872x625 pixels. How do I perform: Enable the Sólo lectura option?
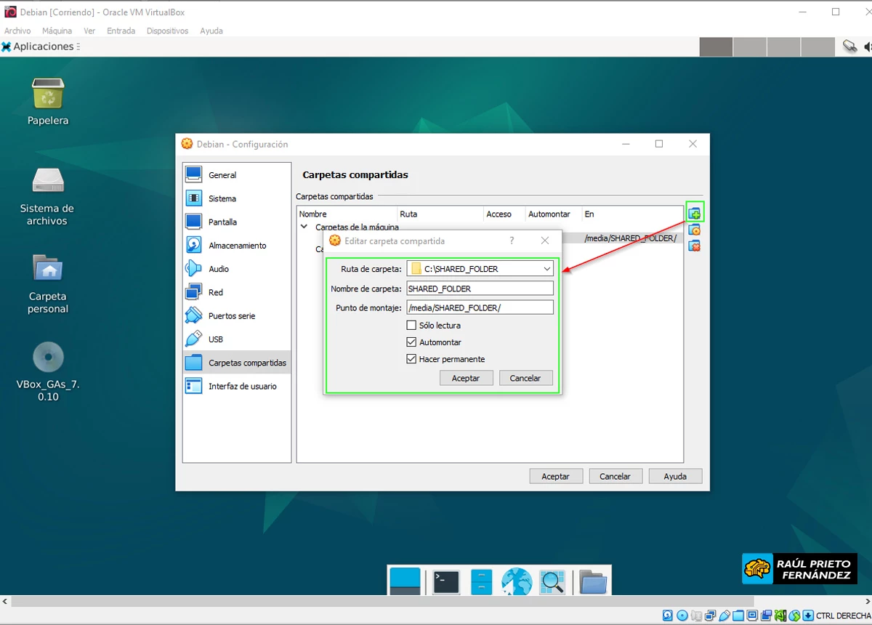(412, 325)
